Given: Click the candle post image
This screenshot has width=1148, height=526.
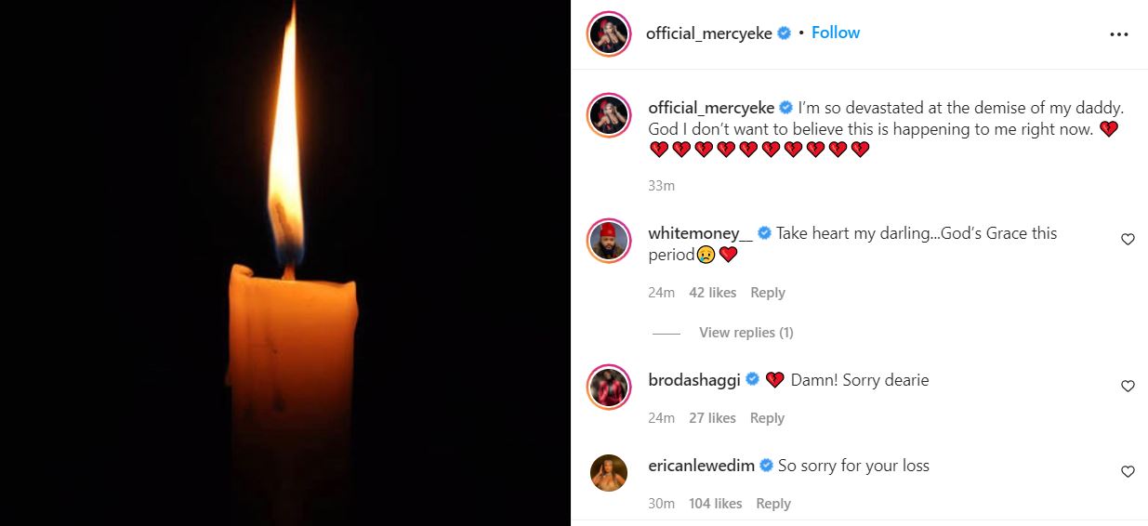Looking at the screenshot, I should [284, 263].
